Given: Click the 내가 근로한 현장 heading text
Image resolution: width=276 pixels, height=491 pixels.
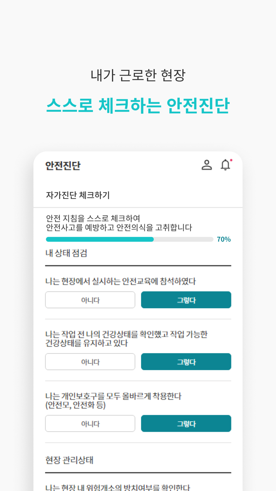Looking at the screenshot, I should tap(138, 75).
